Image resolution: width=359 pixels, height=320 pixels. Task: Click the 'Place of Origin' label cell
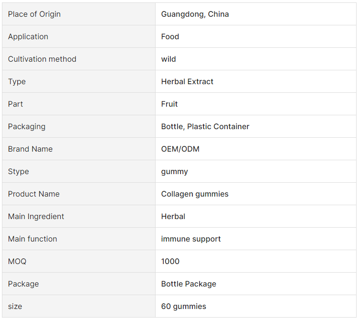click(34, 14)
